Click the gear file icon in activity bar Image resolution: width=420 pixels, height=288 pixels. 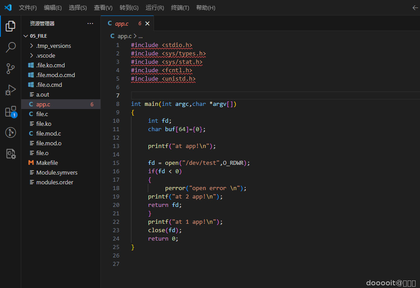pos(11,154)
